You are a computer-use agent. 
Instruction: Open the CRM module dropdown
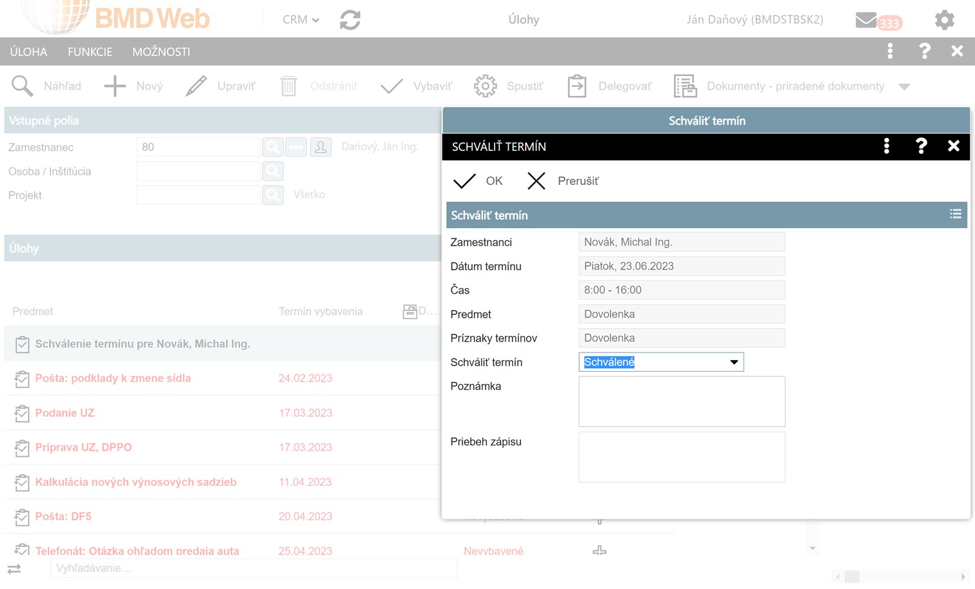(300, 19)
